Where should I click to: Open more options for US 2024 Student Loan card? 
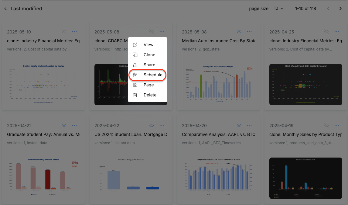162,125
